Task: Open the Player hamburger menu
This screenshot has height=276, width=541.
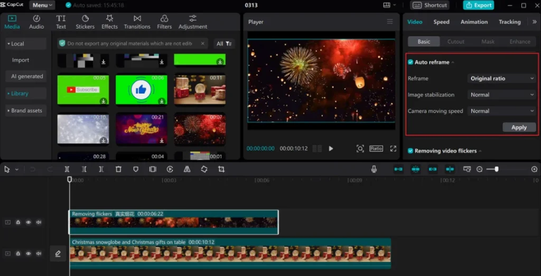Action: click(x=390, y=22)
